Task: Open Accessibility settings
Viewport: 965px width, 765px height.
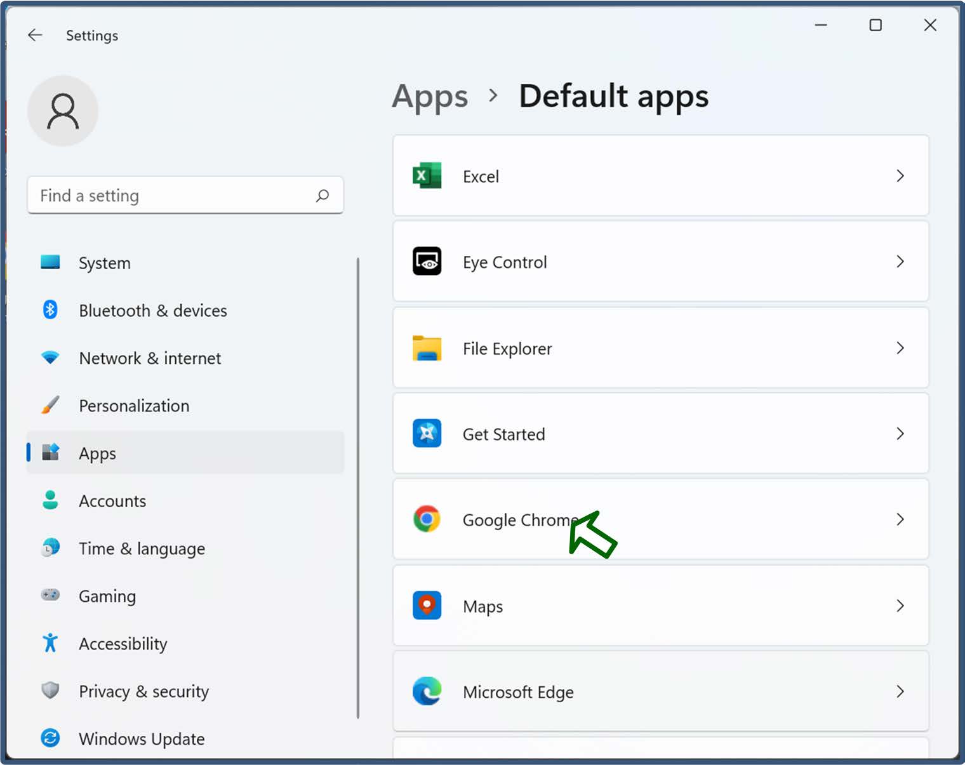Action: (x=123, y=644)
